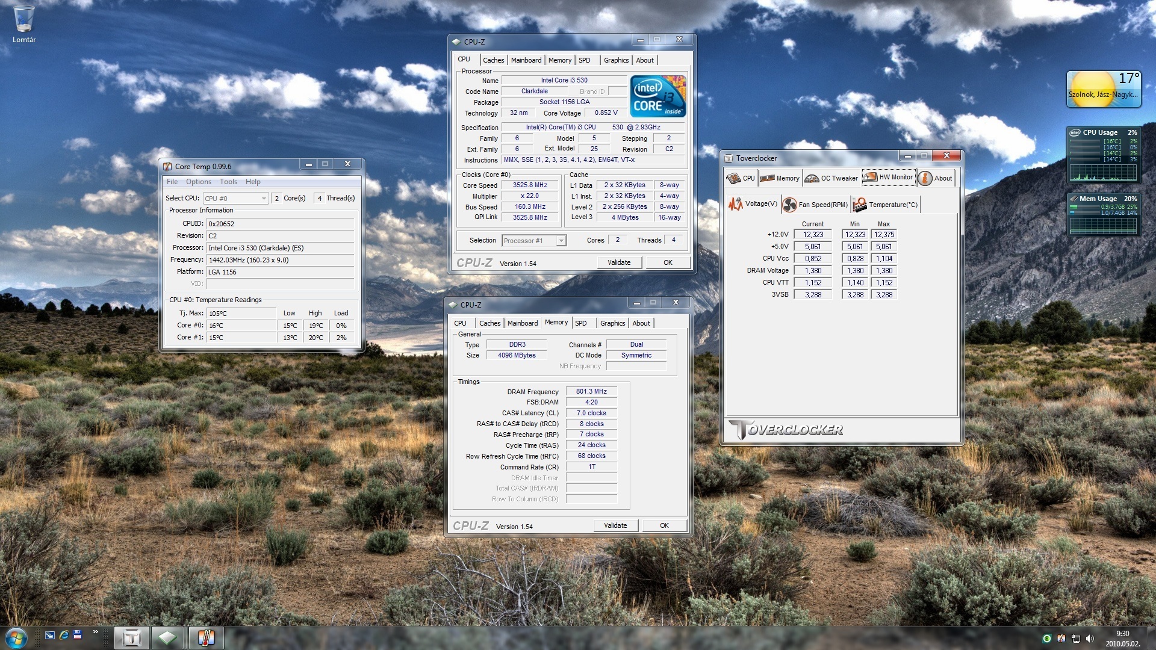Screen dimensions: 1156x650
Task: Switch to Toverclocker Memory tab
Action: pos(780,178)
